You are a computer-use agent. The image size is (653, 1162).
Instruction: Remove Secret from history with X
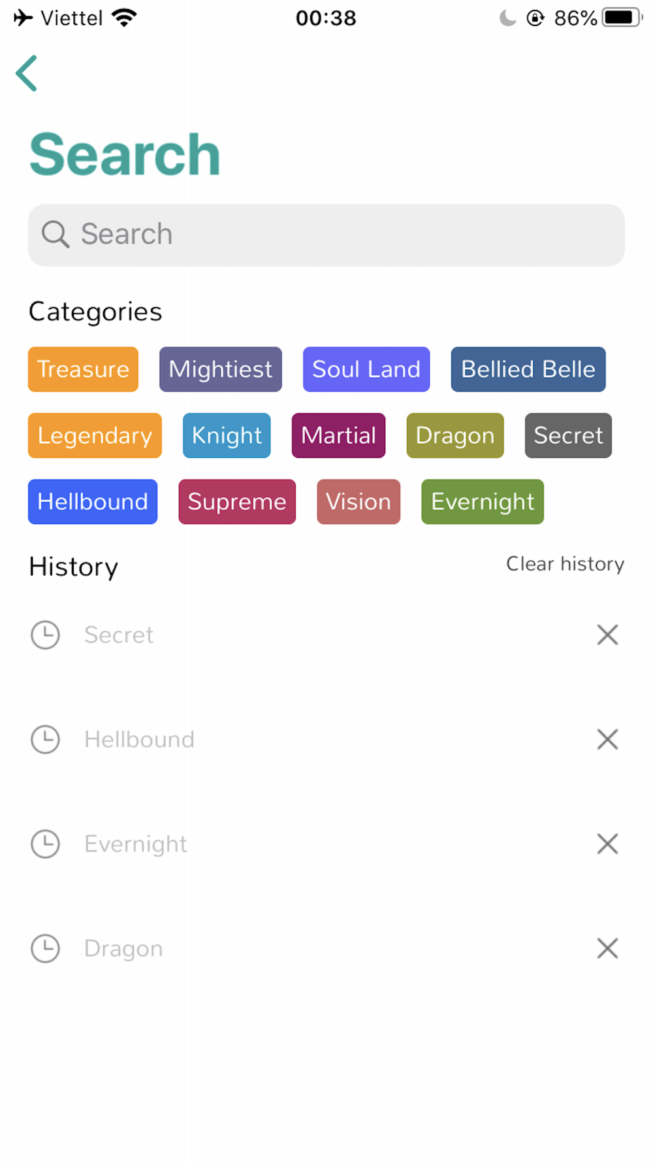pos(607,635)
